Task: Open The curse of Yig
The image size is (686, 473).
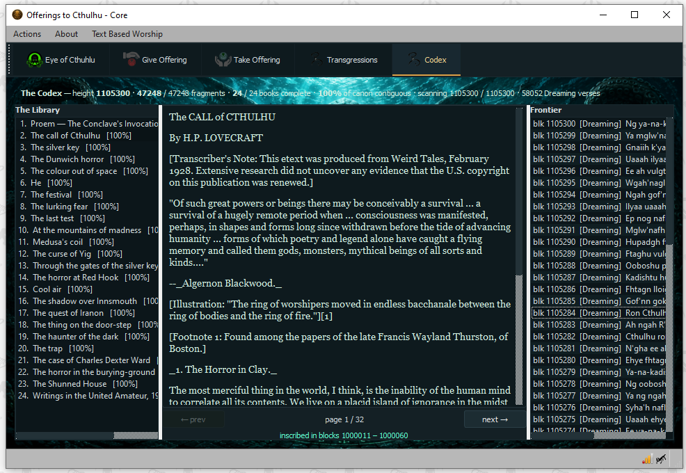Action: (88, 254)
